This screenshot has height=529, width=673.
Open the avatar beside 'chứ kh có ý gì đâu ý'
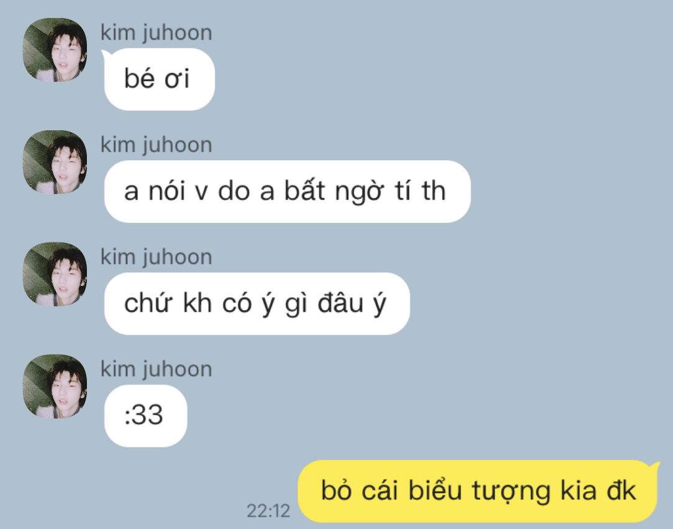tap(55, 274)
